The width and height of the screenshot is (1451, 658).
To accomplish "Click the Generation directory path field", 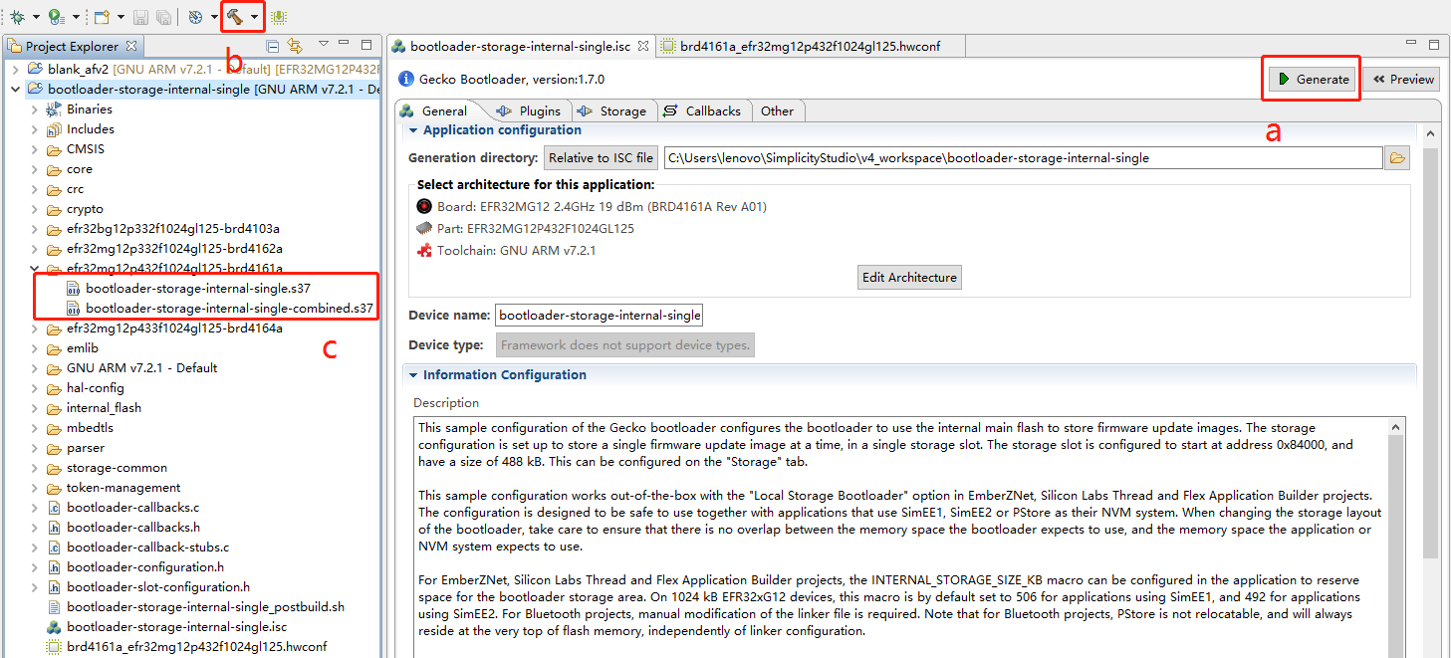I will tap(1023, 157).
